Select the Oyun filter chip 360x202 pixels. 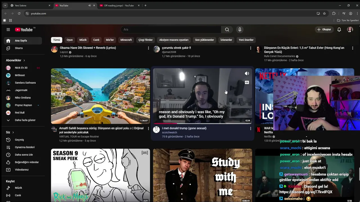(70, 40)
